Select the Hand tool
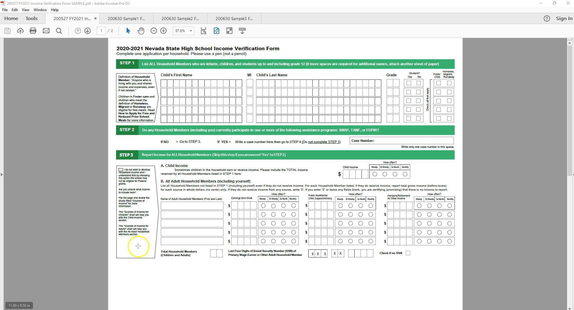Image resolution: width=574 pixels, height=310 pixels. pos(141,31)
